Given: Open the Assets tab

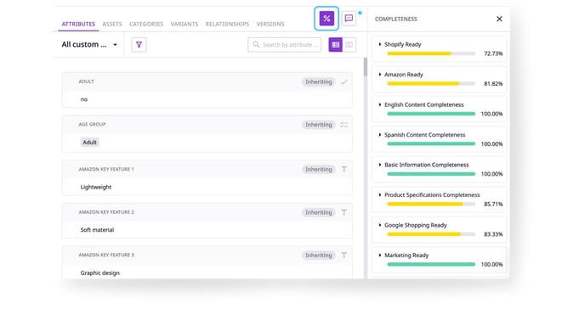Looking at the screenshot, I should pyautogui.click(x=112, y=24).
